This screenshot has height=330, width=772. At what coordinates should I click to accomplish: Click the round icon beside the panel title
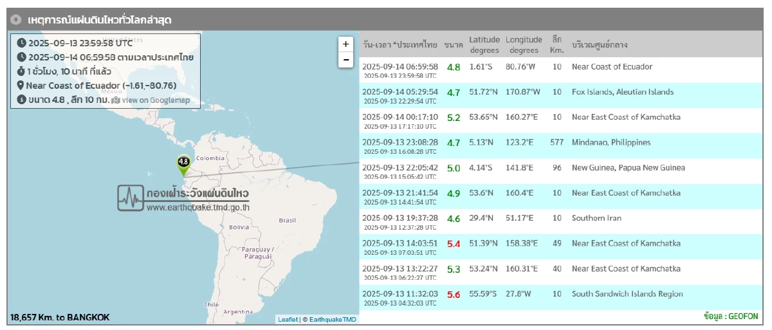pos(17,20)
